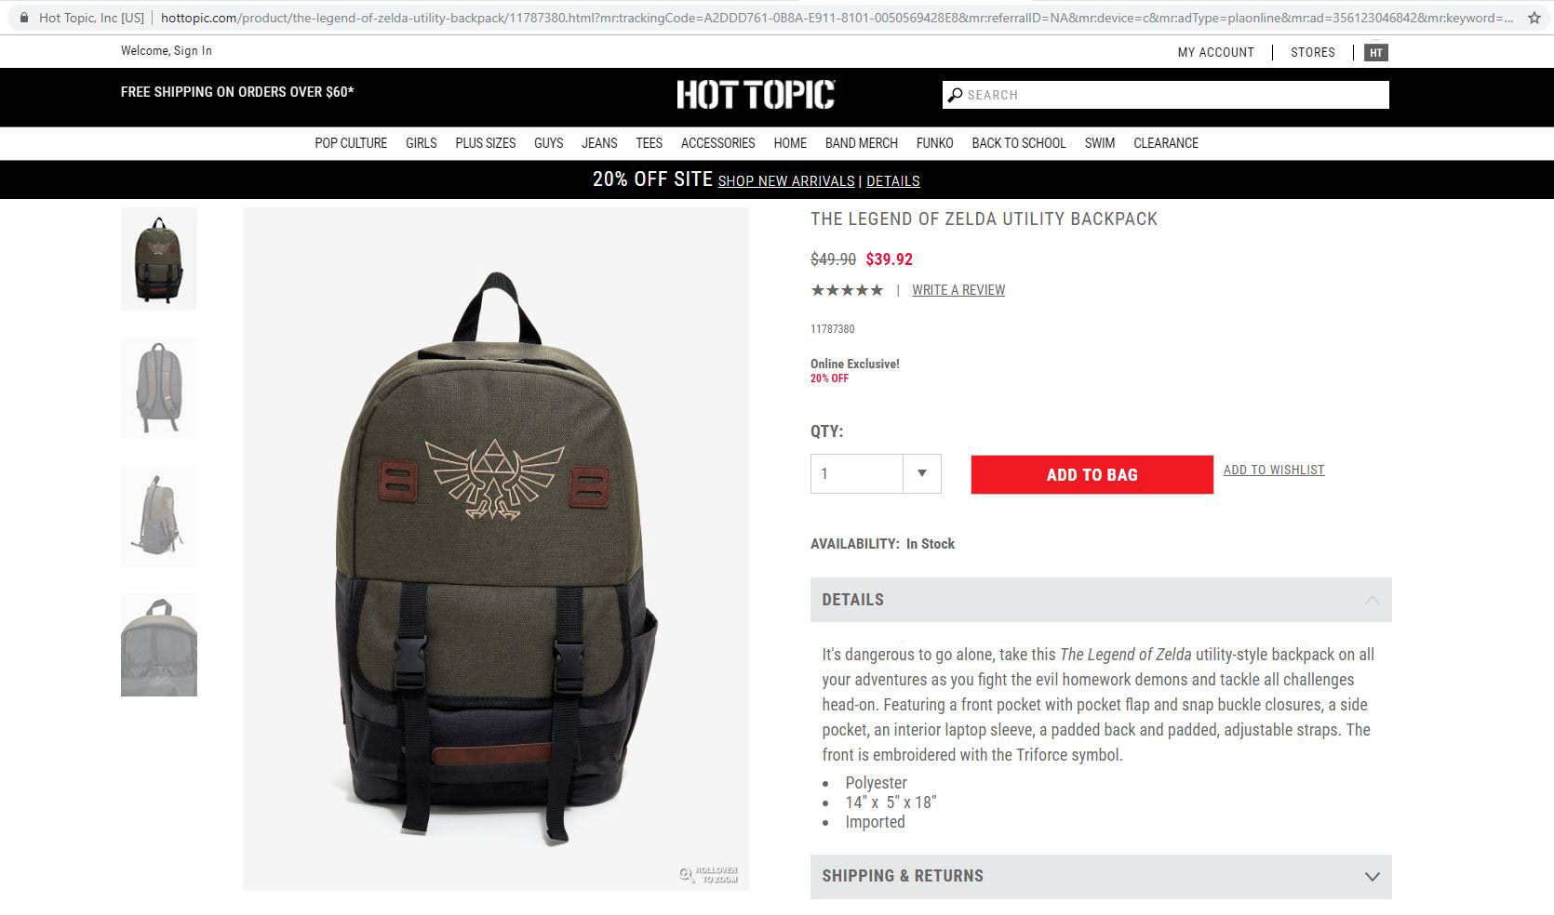
Task: Open the Pop Culture menu
Action: (x=351, y=143)
